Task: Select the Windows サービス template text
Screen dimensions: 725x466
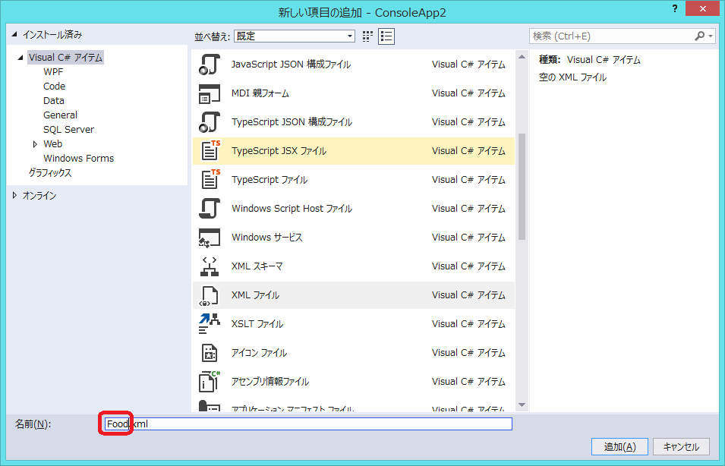Action: pyautogui.click(x=266, y=238)
